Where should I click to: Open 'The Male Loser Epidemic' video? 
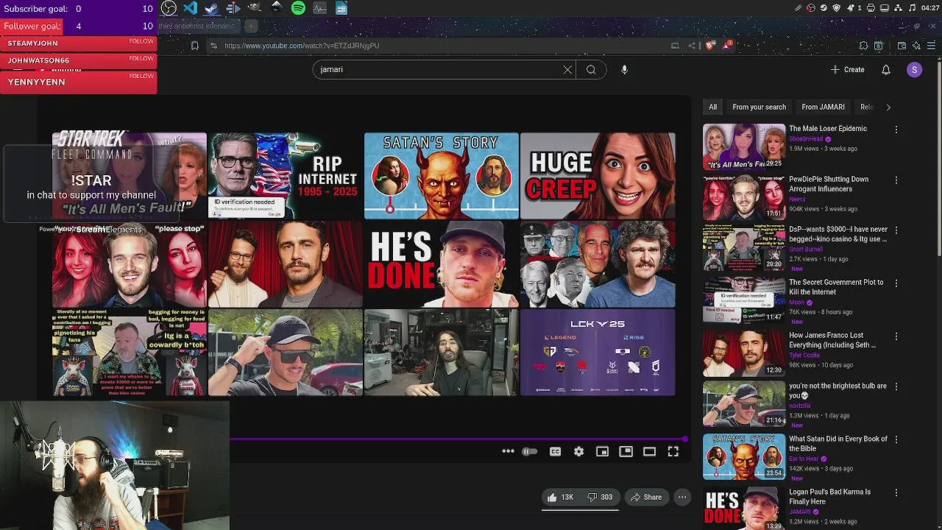827,128
